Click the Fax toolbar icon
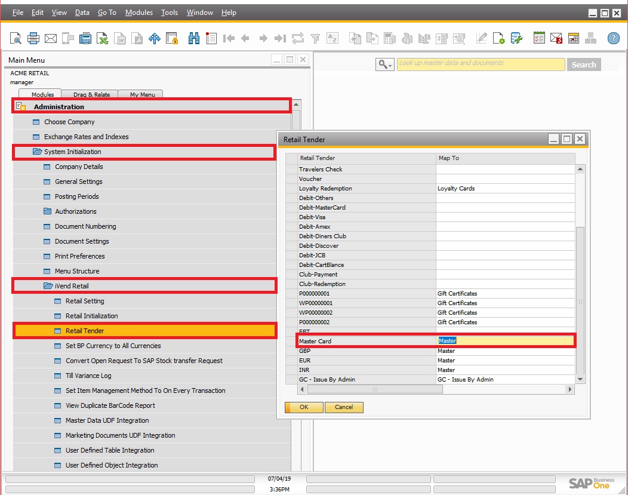This screenshot has height=495, width=628. pyautogui.click(x=85, y=38)
